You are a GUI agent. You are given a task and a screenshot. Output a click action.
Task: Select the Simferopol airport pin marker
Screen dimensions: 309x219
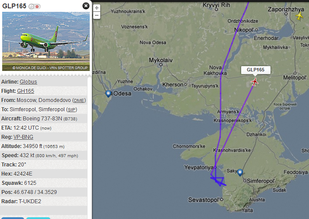pyautogui.click(x=240, y=173)
